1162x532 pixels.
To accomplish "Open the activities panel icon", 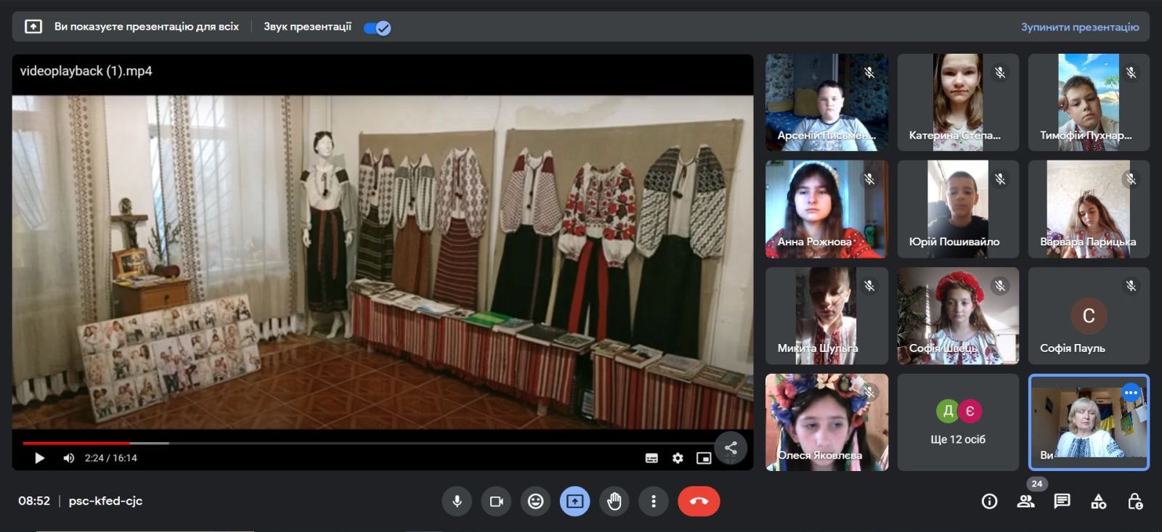I will tap(1098, 501).
